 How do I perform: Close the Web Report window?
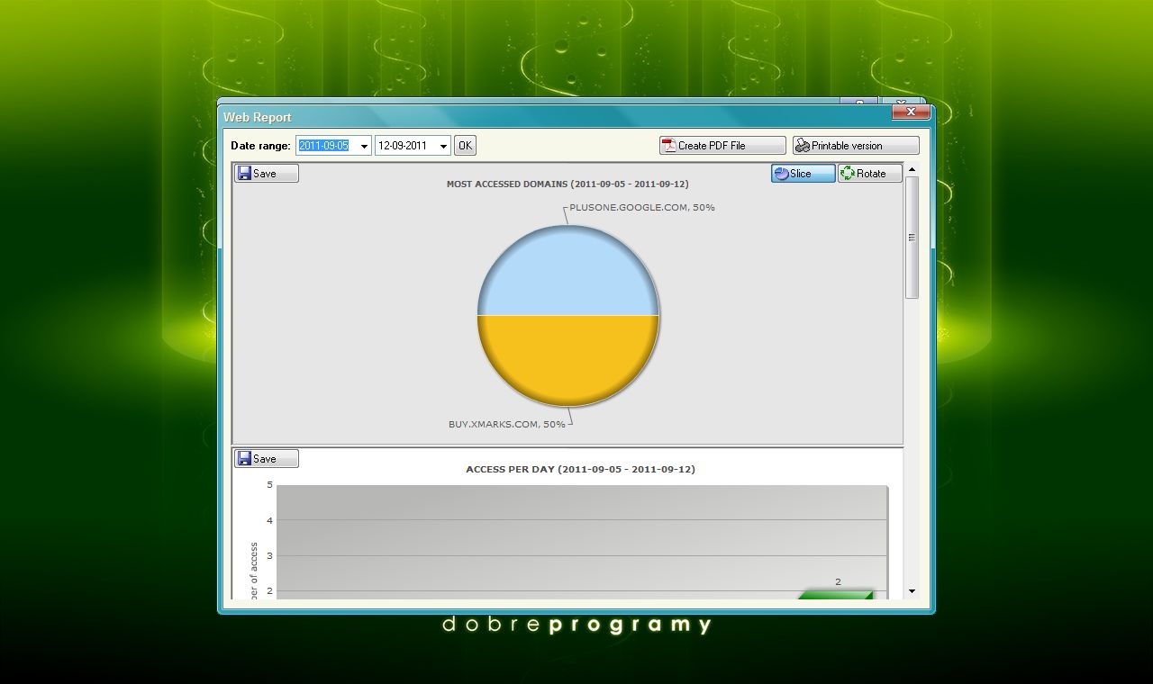911,112
